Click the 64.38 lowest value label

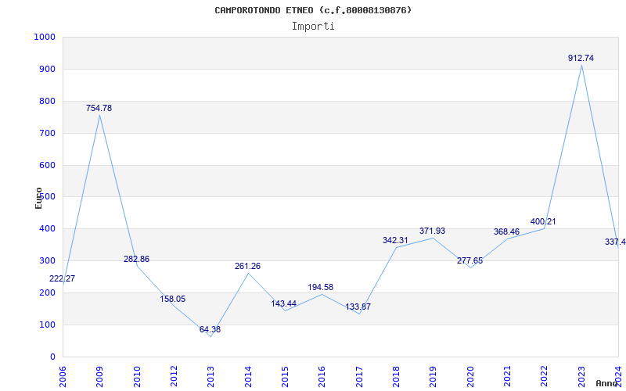[210, 329]
